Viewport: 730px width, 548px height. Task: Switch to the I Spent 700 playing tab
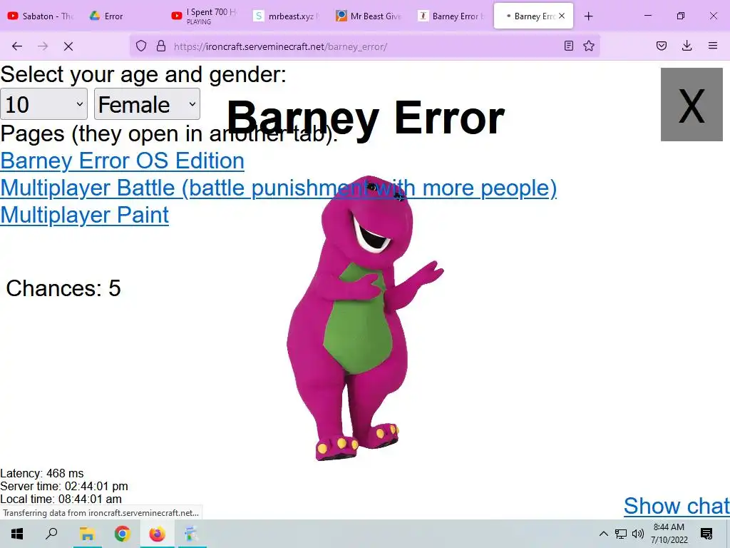point(205,16)
